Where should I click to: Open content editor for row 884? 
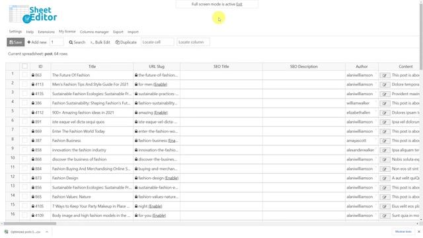pyautogui.click(x=385, y=169)
